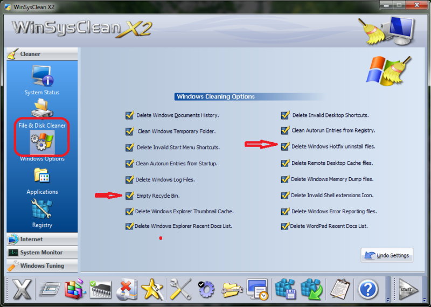The height and width of the screenshot is (307, 431).
Task: Toggle Delete Windows Log Files checkbox
Action: pos(129,179)
